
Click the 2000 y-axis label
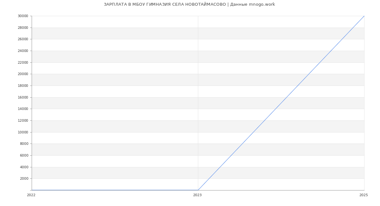point(24,179)
